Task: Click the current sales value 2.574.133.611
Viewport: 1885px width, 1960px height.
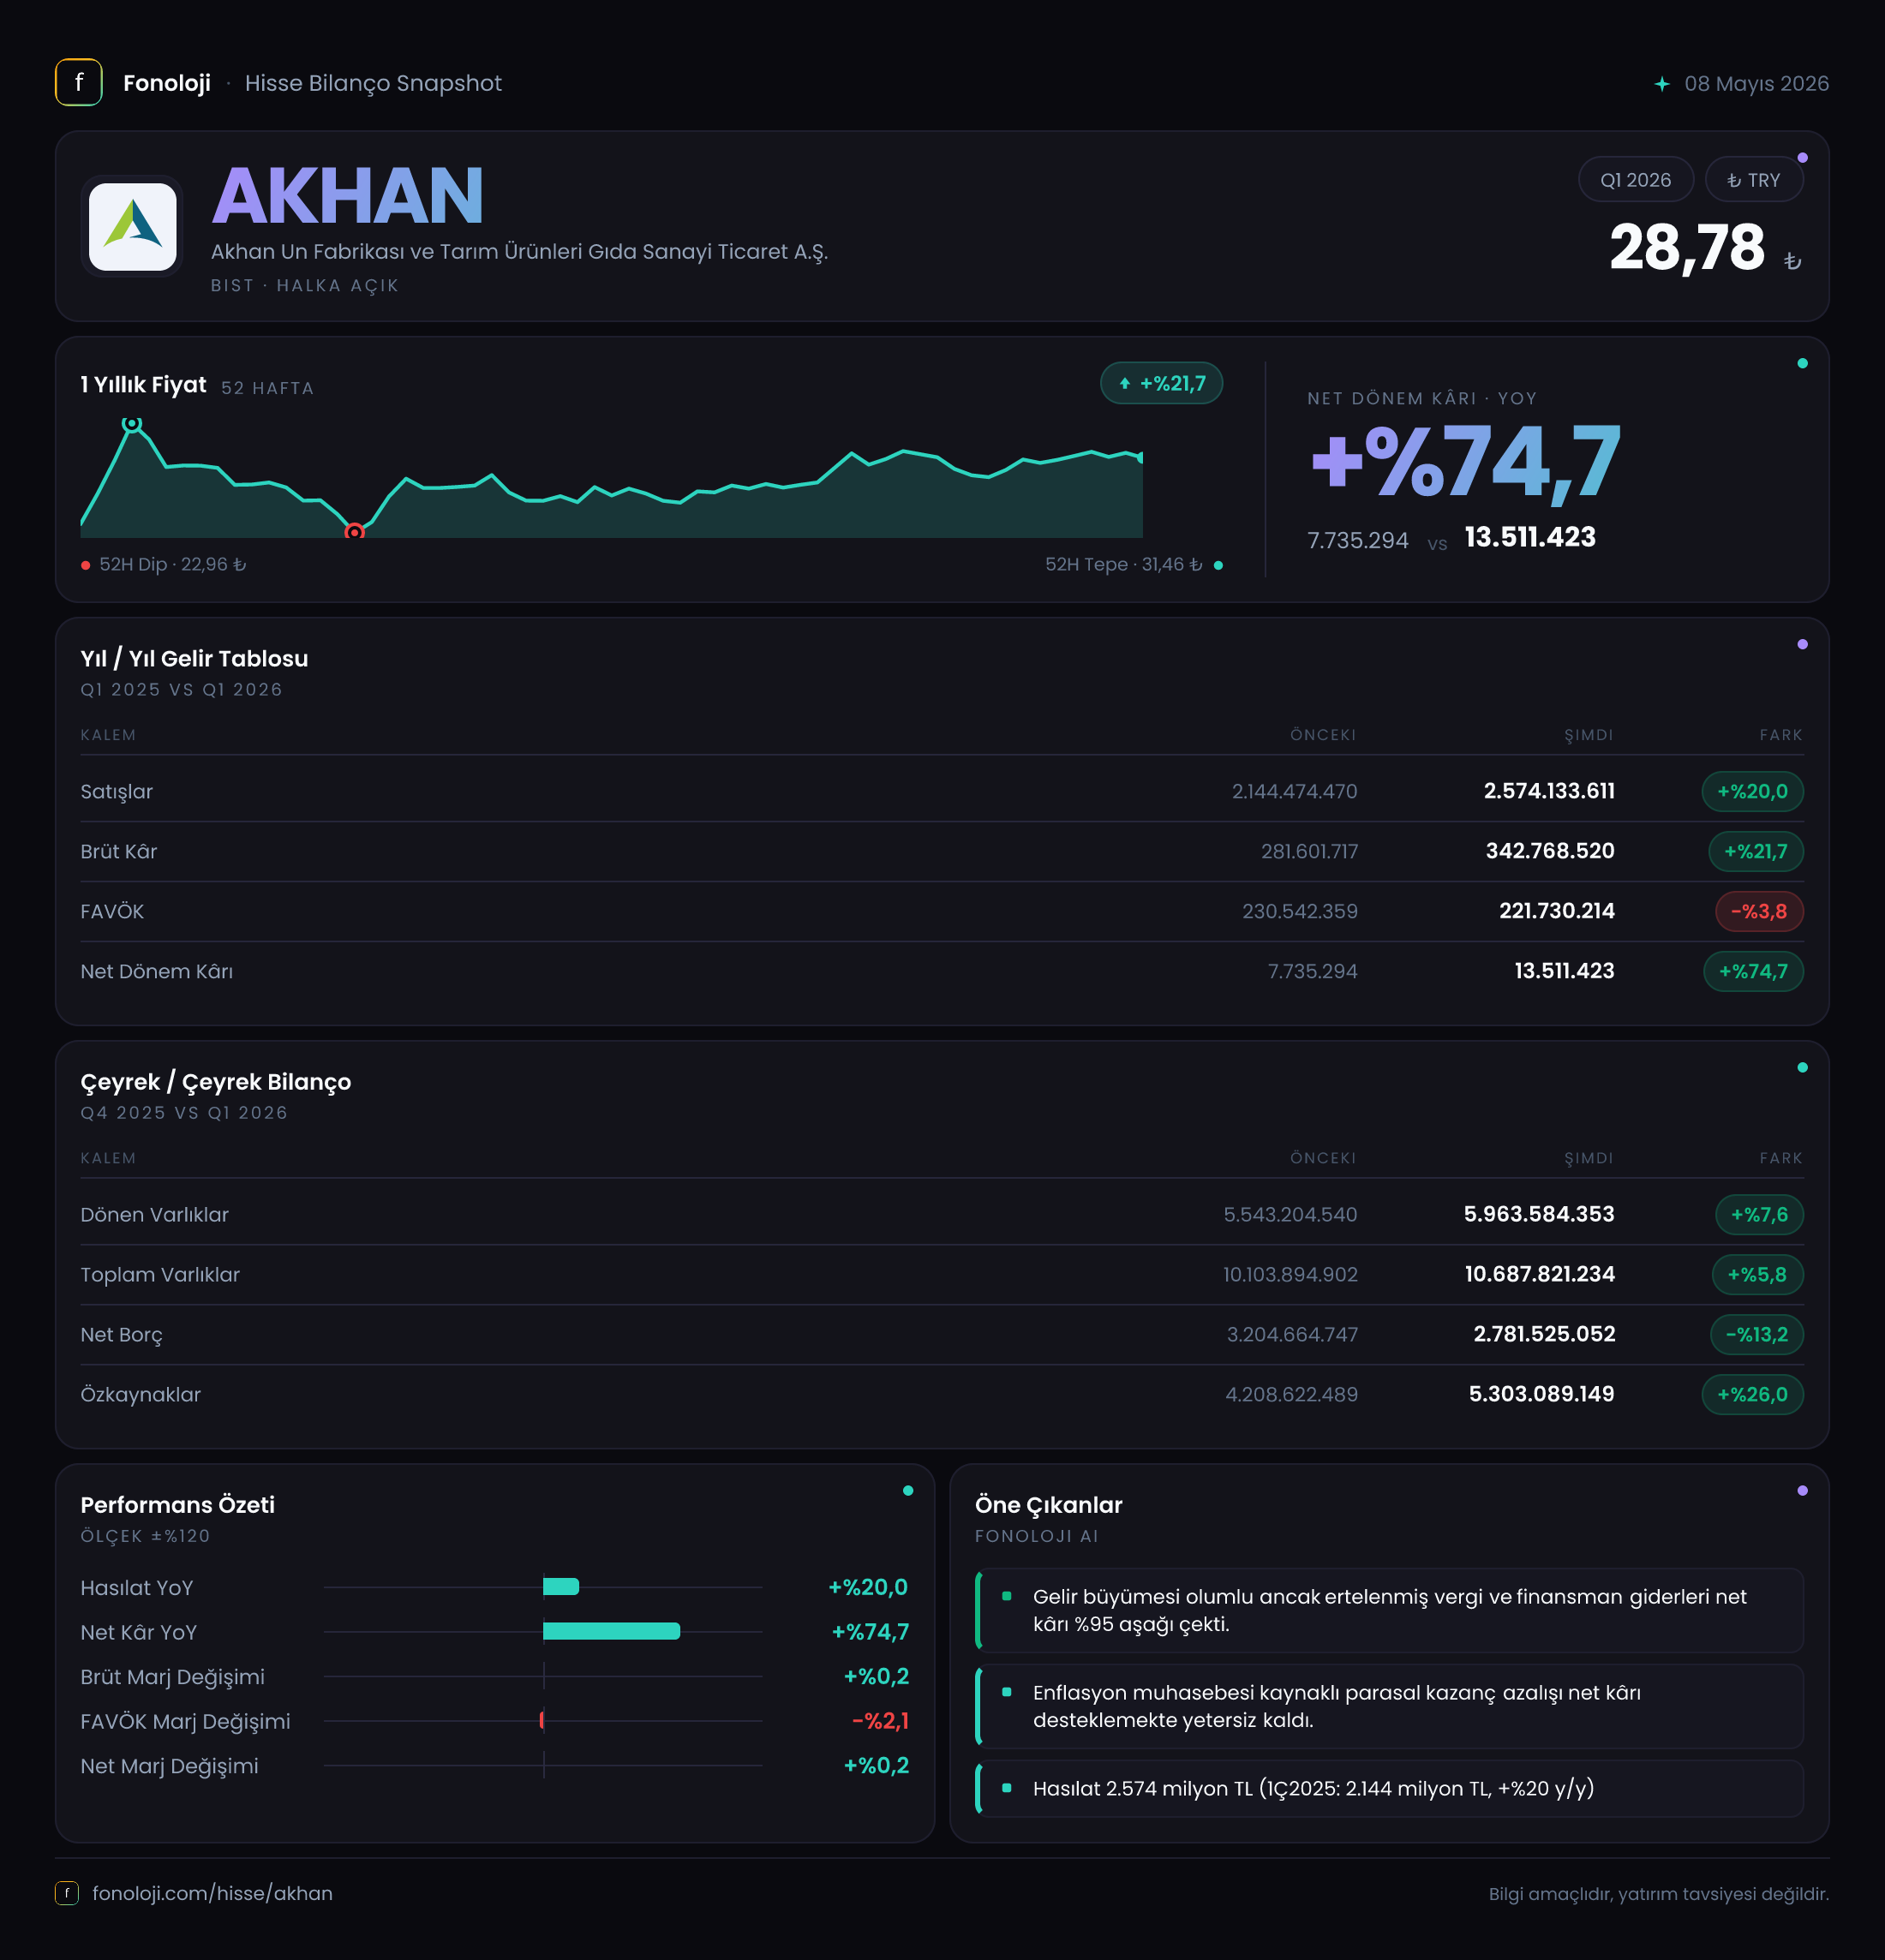Action: click(1549, 791)
